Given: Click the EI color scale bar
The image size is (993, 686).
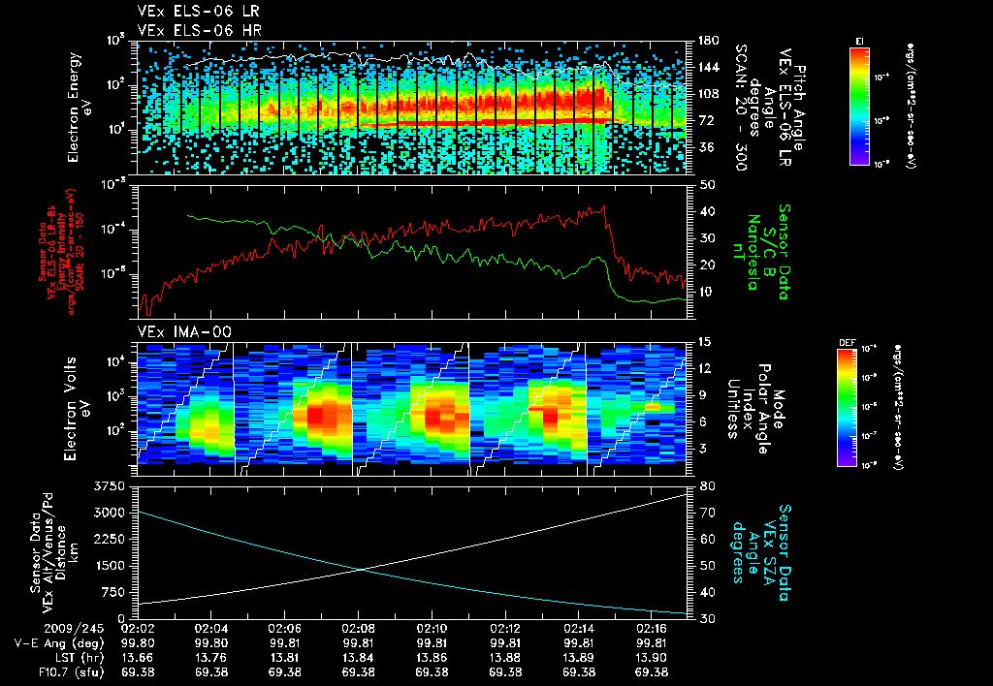Looking at the screenshot, I should (859, 106).
